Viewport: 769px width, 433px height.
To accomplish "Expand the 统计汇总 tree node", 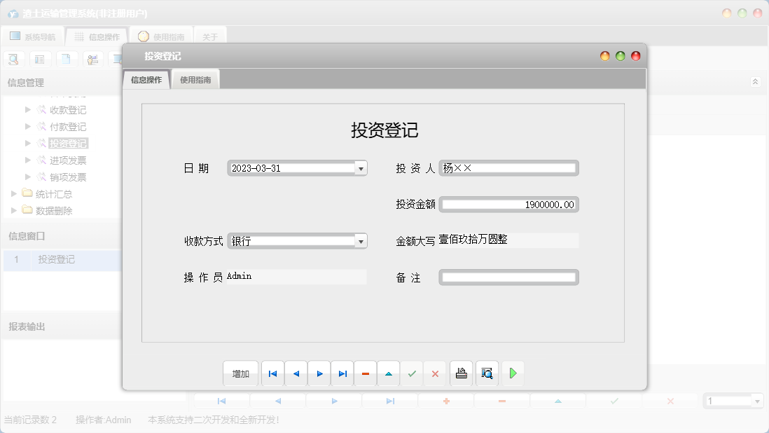I will click(14, 193).
